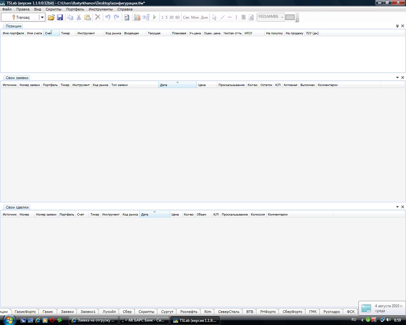Set the 1 interval in toolbar

[162, 17]
